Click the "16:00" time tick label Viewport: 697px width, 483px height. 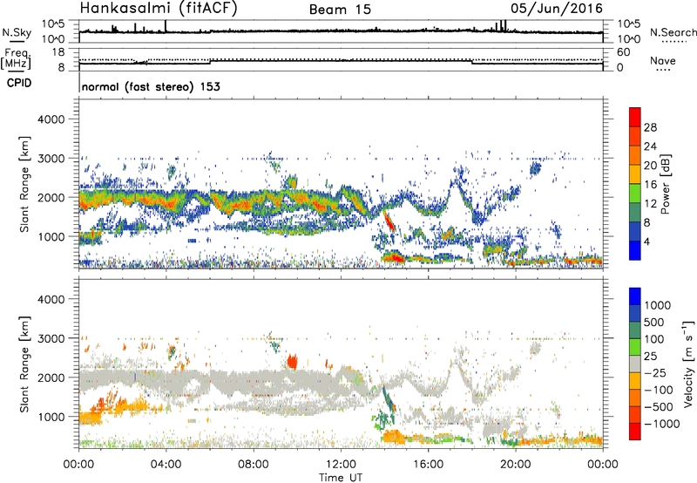pyautogui.click(x=429, y=465)
